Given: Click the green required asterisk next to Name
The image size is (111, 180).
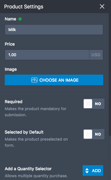Looking at the screenshot, I should [20, 19].
